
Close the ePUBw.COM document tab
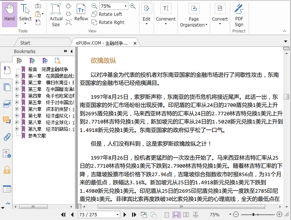point(135,43)
